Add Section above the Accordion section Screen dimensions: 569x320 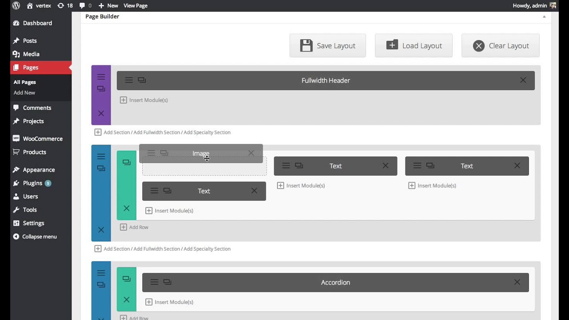[117, 249]
